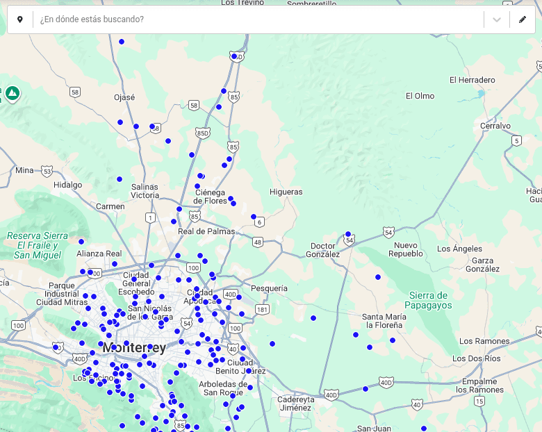Click the Higueras town label
This screenshot has width=542, height=432.
[x=286, y=192]
